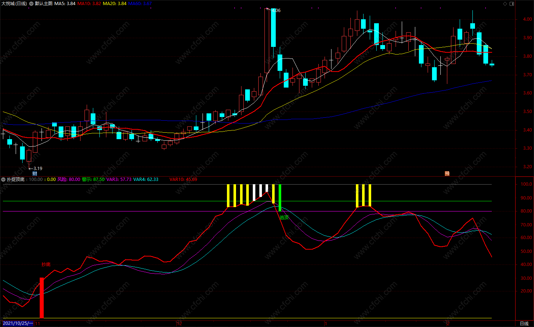The image size is (534, 327).
Task: Click the 4.00 price axis label
Action: (527, 19)
